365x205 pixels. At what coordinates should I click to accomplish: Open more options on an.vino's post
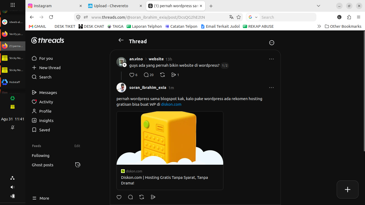coord(271,59)
